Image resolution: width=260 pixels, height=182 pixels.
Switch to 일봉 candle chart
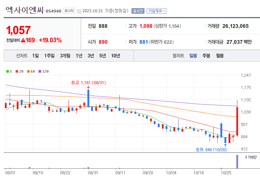tap(193, 56)
